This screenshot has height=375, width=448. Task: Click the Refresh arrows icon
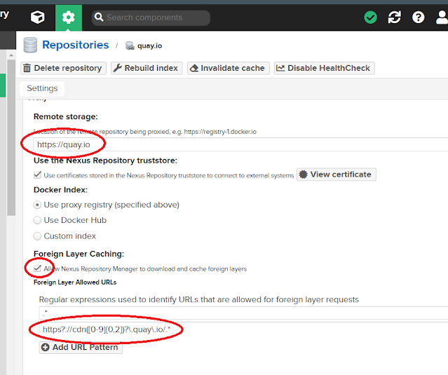pos(395,18)
